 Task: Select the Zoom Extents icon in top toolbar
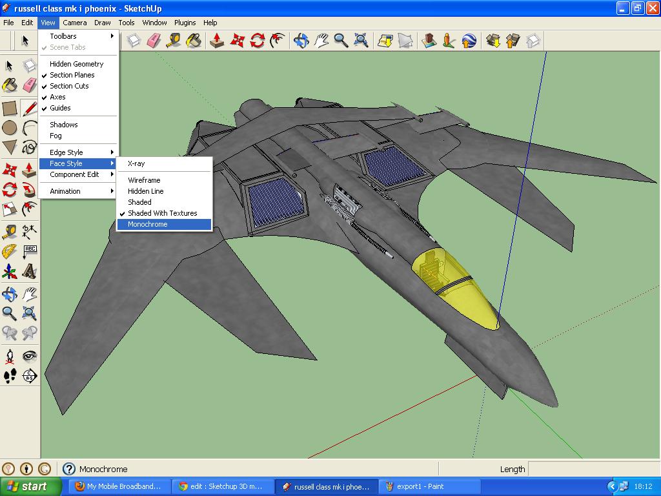click(x=361, y=41)
